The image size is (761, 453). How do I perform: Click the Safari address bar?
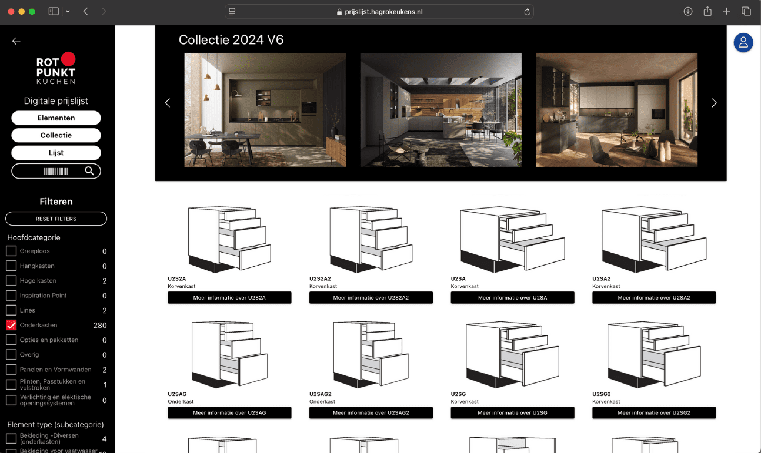pos(379,12)
